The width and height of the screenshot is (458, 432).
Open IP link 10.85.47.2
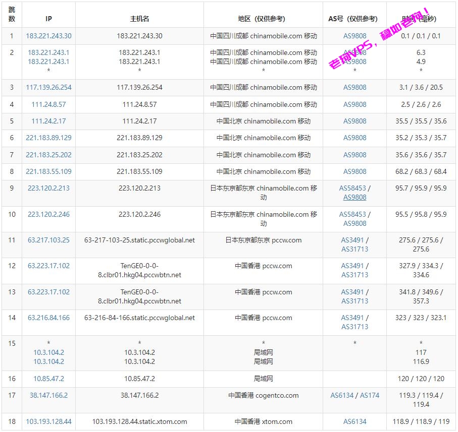[48, 379]
